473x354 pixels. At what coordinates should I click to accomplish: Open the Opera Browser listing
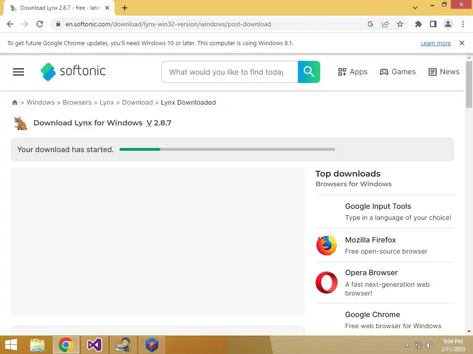(385, 283)
